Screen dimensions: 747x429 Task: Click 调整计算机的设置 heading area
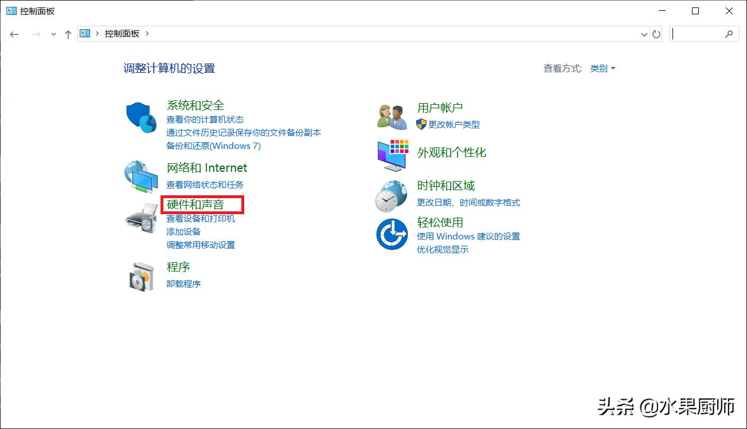[x=168, y=68]
